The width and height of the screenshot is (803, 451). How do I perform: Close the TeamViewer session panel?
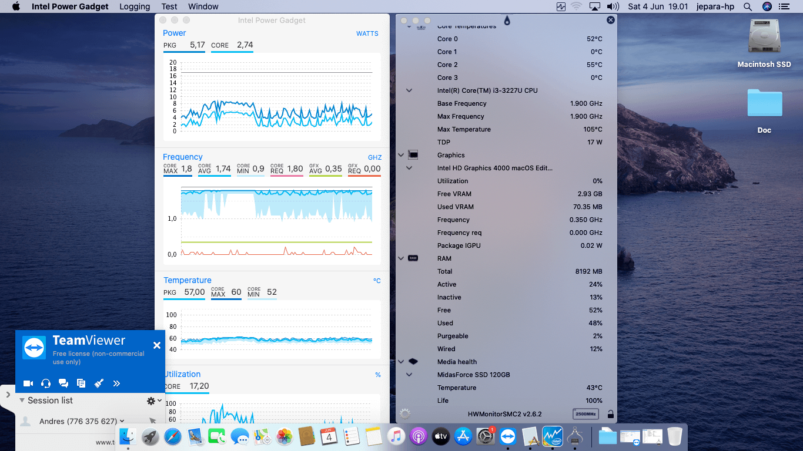[x=157, y=345]
